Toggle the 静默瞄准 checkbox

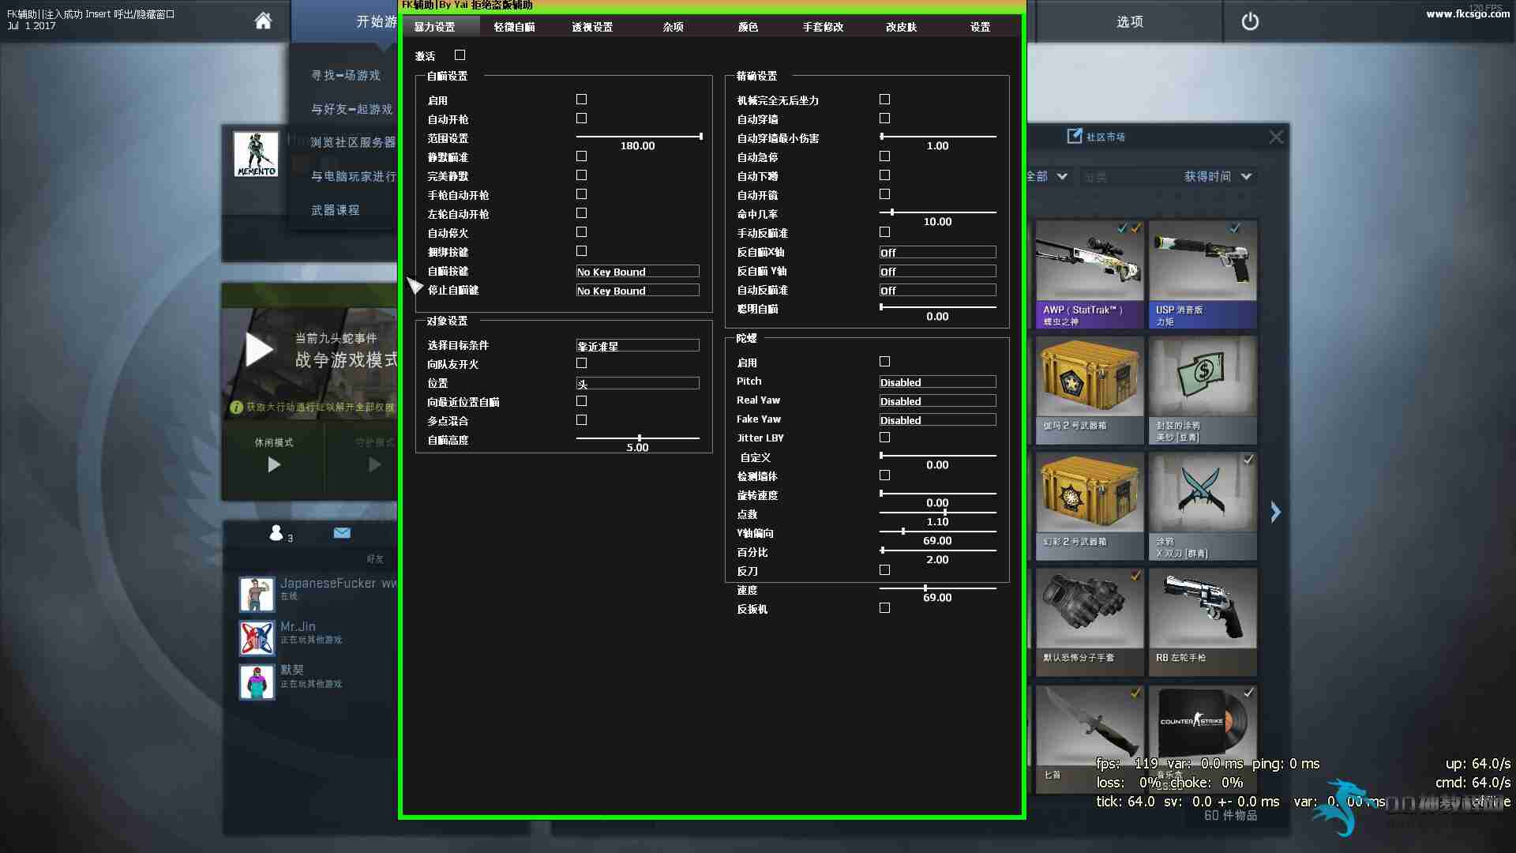582,156
